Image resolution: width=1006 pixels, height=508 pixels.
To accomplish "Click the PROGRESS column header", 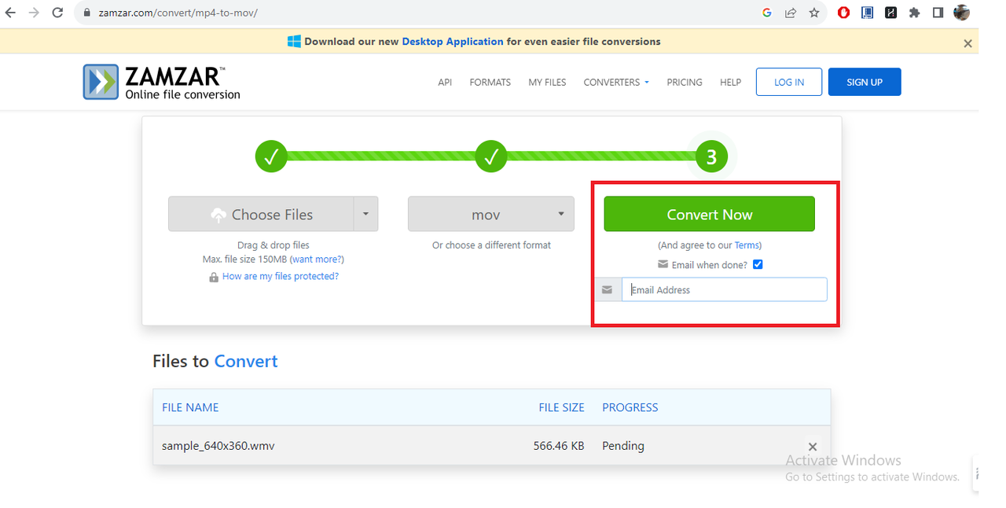I will [x=630, y=407].
